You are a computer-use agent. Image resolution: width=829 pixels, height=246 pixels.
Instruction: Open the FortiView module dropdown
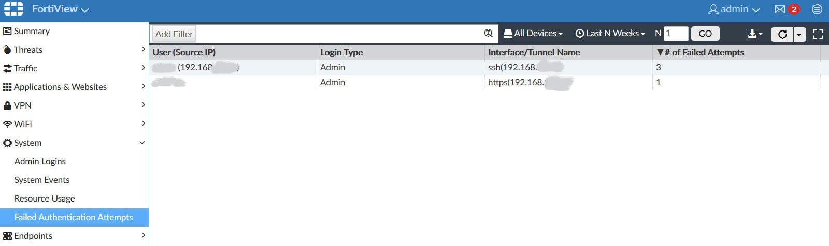[x=60, y=9]
